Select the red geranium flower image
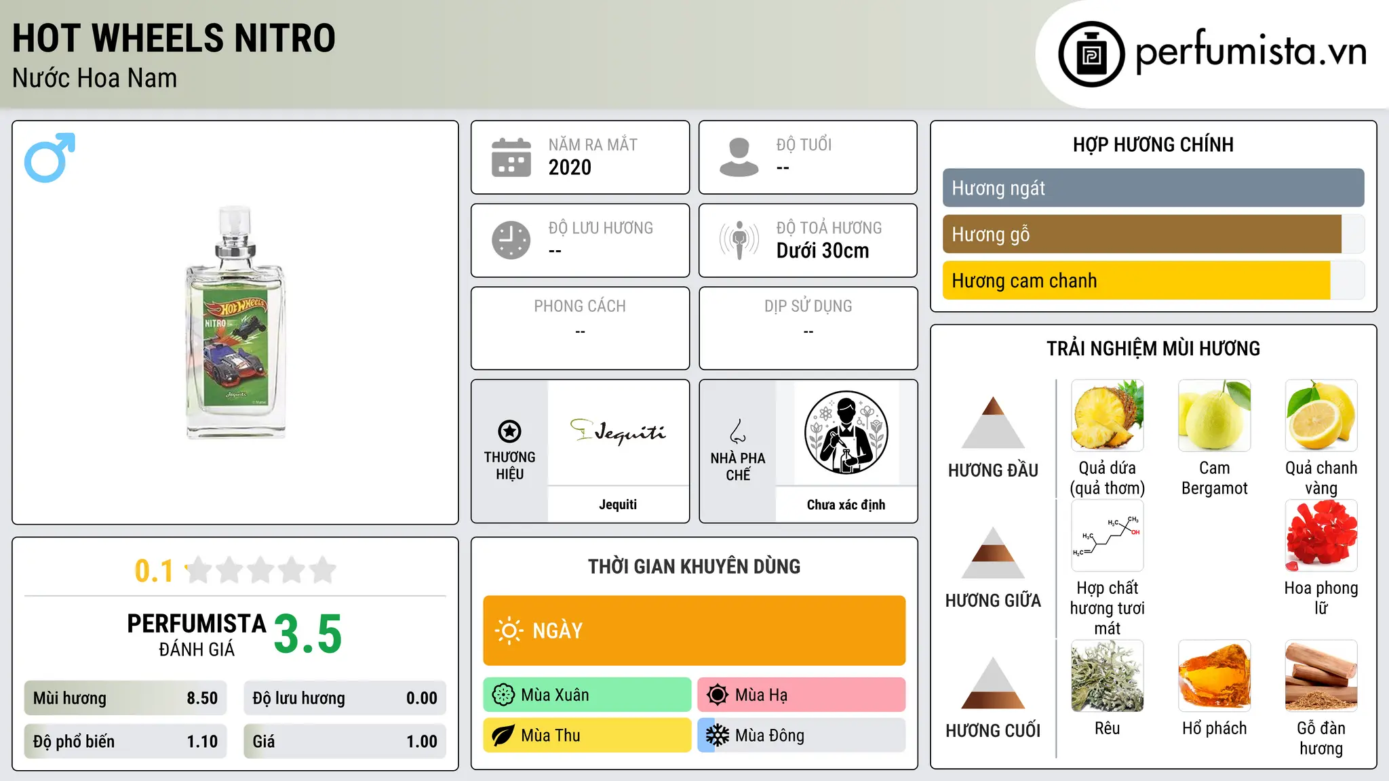Screen dimensions: 1389x781 (1321, 536)
